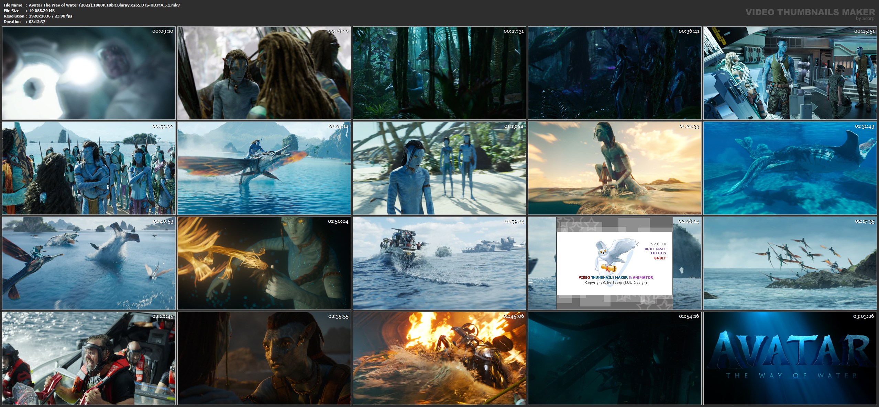Select the 02:45:06 burning wreck thumbnail
Image resolution: width=879 pixels, height=407 pixels.
(x=439, y=358)
